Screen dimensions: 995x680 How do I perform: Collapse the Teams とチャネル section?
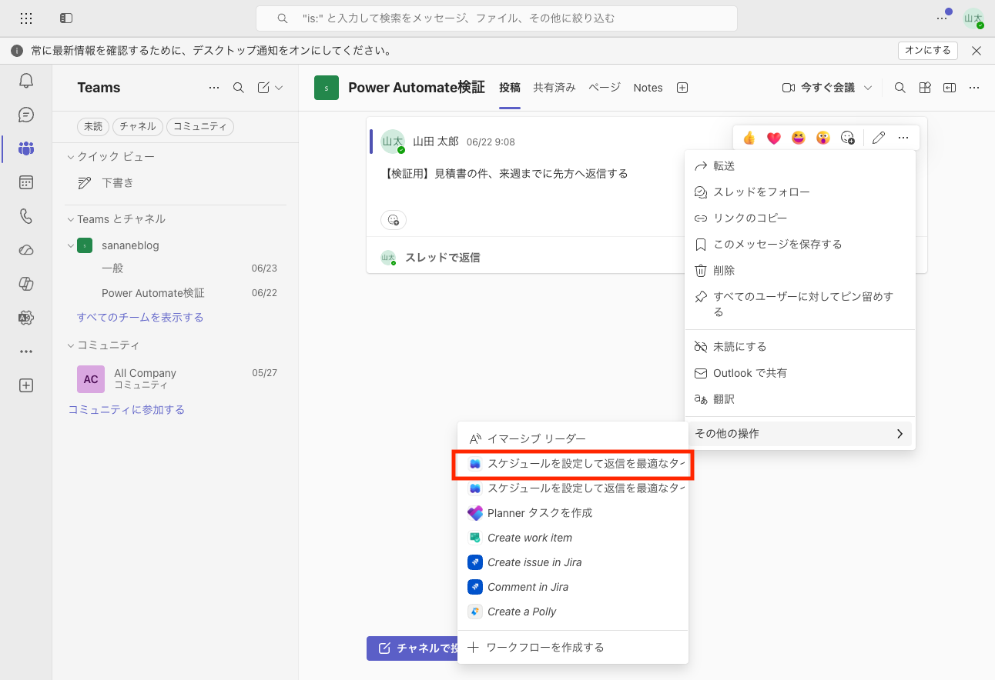click(71, 219)
